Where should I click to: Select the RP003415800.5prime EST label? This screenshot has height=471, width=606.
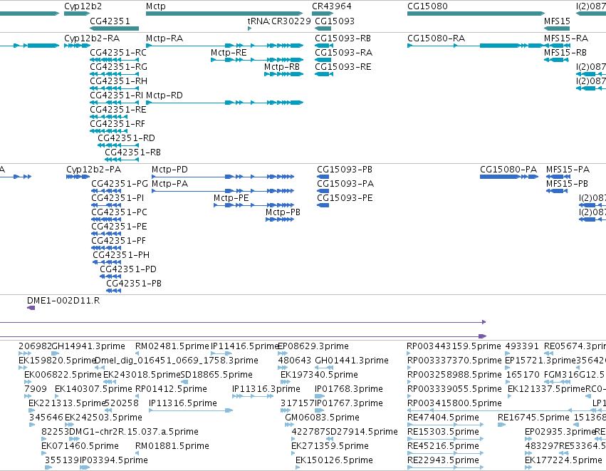(x=454, y=403)
